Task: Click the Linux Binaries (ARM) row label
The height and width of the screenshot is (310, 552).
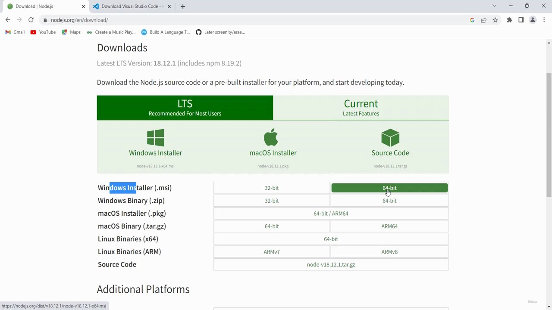Action: (x=129, y=252)
